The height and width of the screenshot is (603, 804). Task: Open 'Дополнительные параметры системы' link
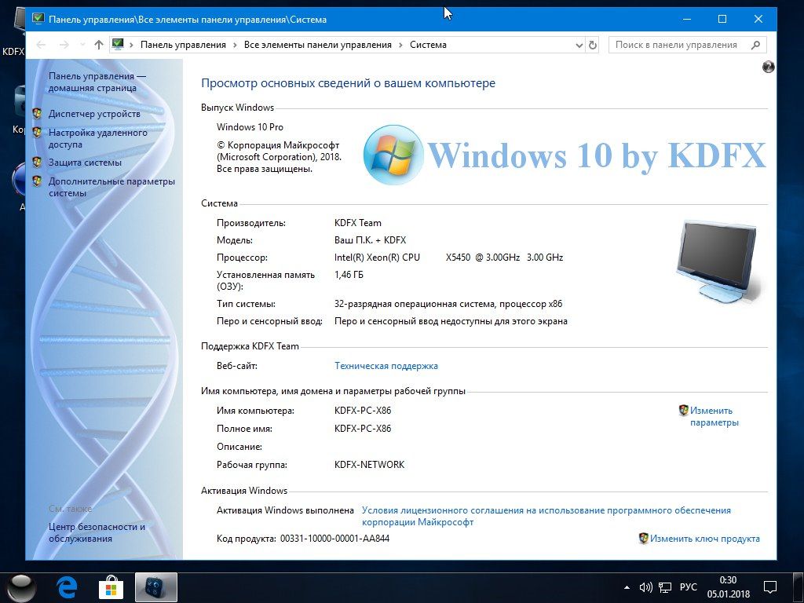coord(111,187)
